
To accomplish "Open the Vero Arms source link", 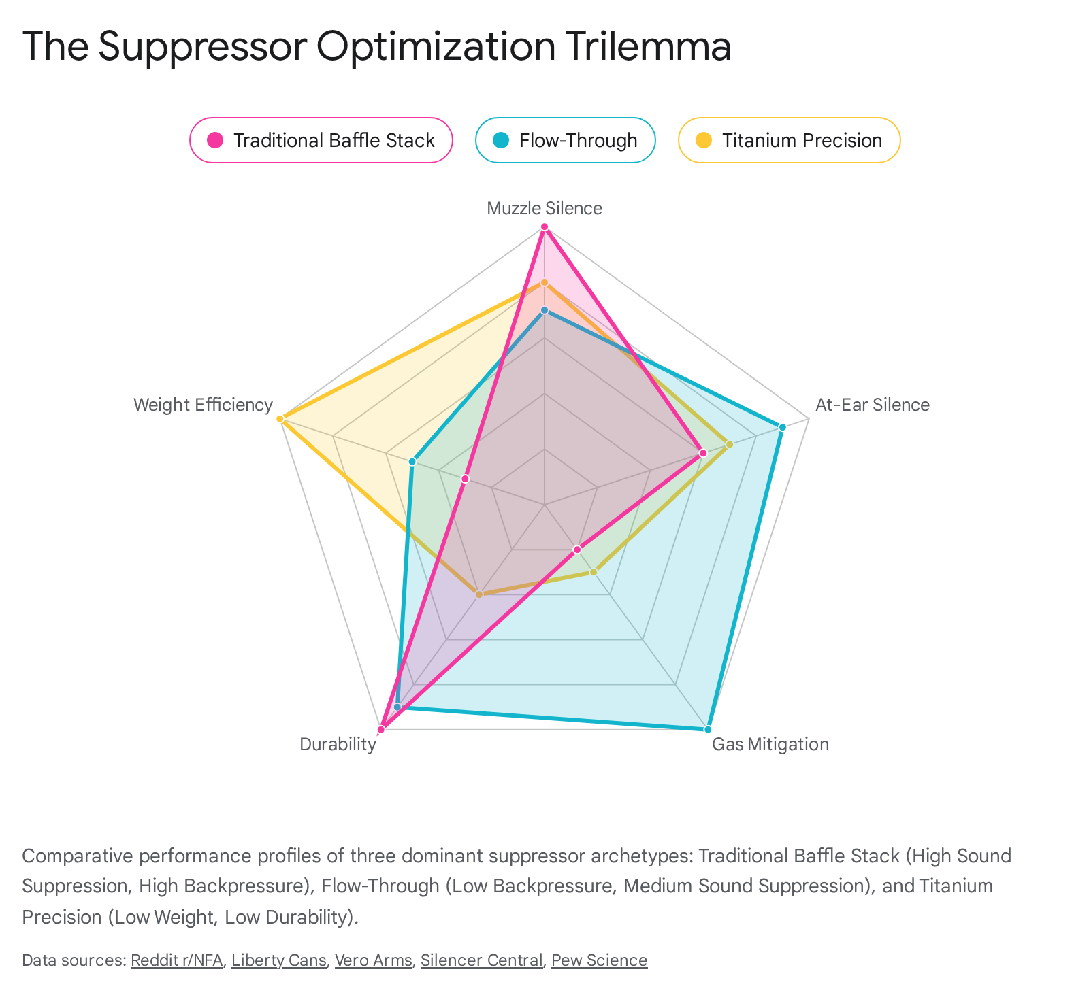I will tap(373, 960).
